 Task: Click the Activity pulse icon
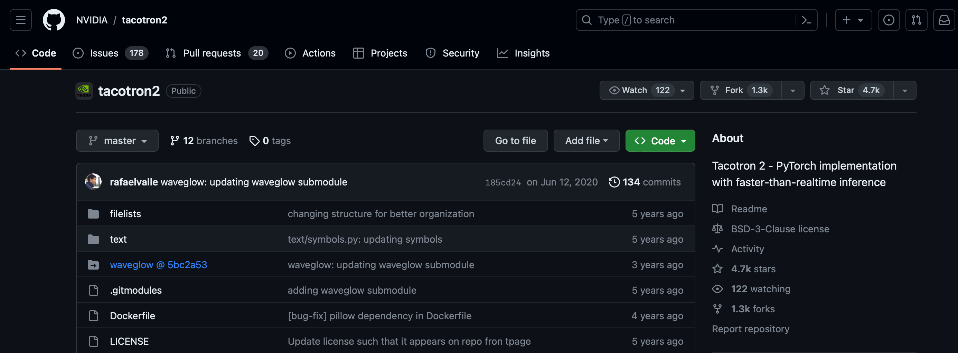(717, 249)
